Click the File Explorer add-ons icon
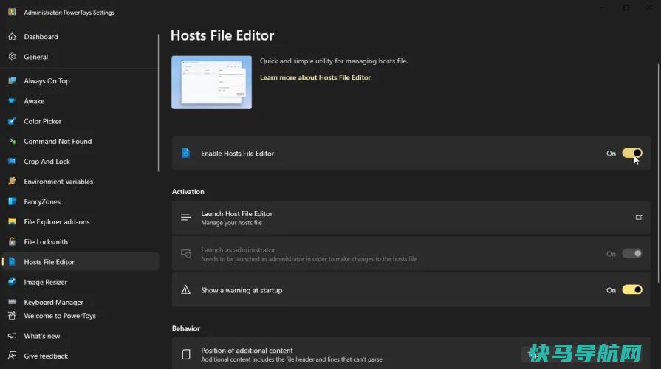661x369 pixels. [x=12, y=221]
